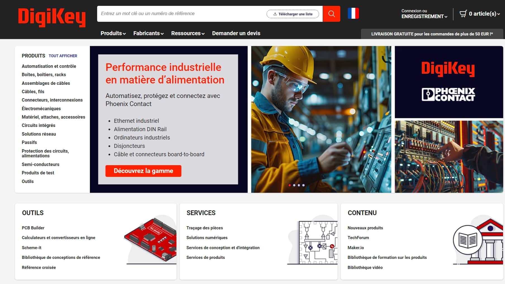Open Connecteurs, interconnexions category
Viewport: 505px width, 284px height.
point(52,100)
